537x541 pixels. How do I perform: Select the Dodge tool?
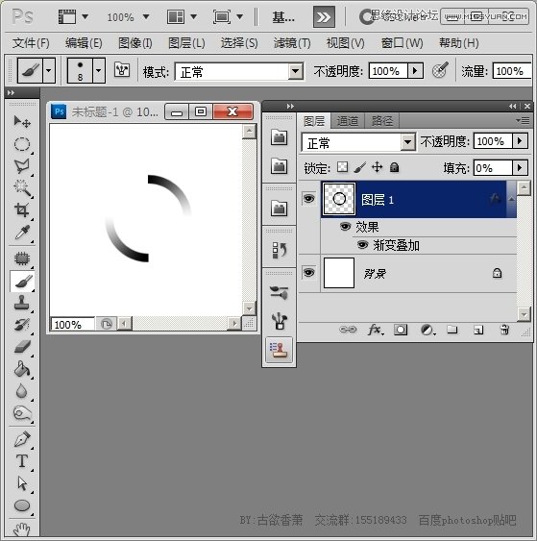coord(22,413)
